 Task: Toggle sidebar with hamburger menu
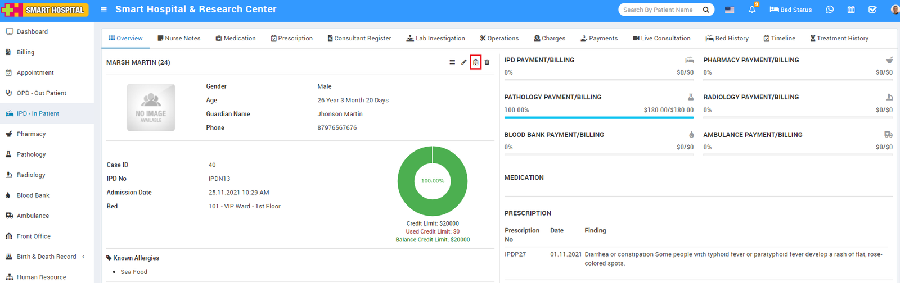[103, 10]
